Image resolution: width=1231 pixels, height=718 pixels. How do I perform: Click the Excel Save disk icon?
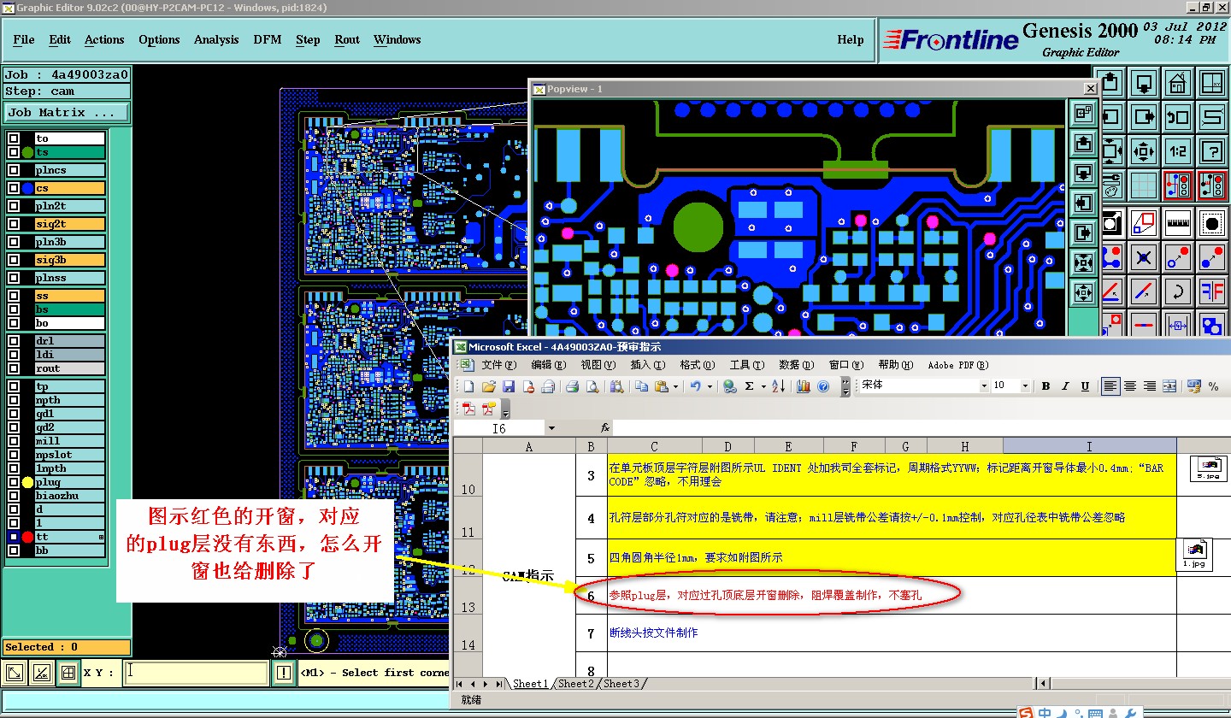click(x=509, y=386)
